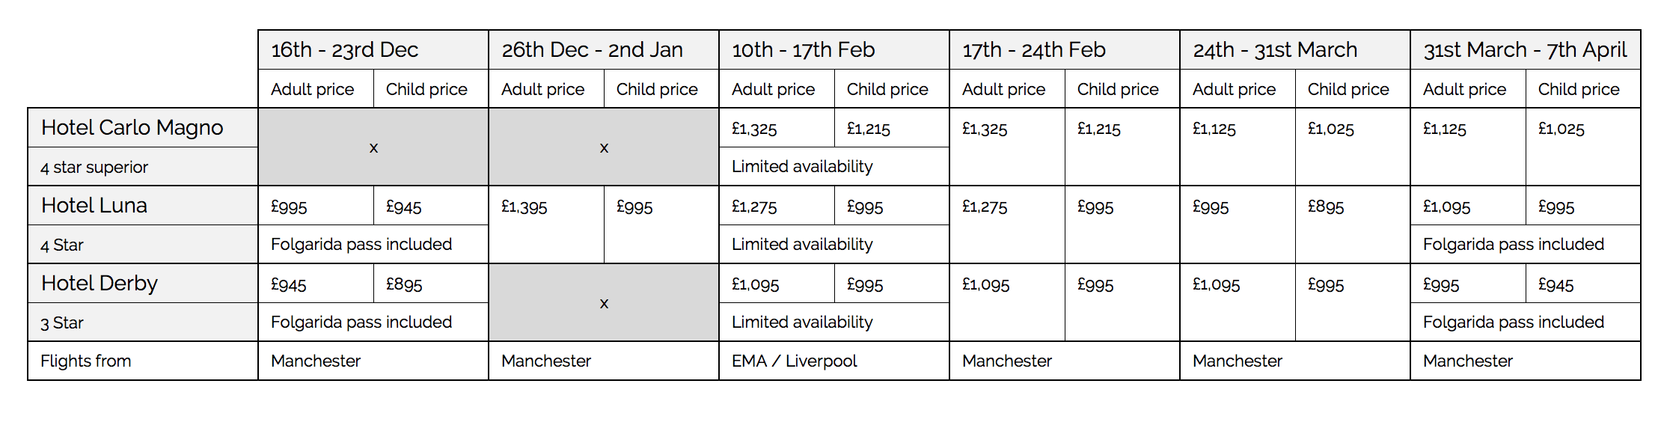
Task: Click the 10th - 17th Feb header
Action: tap(834, 50)
